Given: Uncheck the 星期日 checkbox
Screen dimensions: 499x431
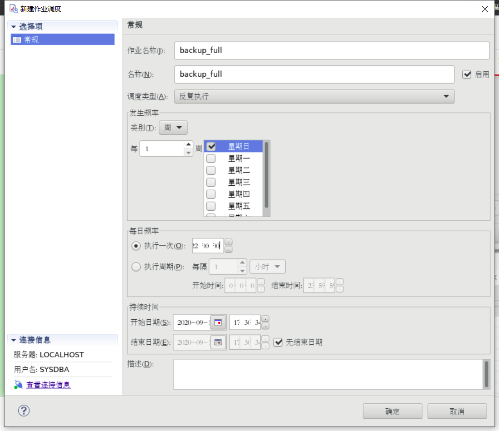Looking at the screenshot, I should [x=211, y=146].
